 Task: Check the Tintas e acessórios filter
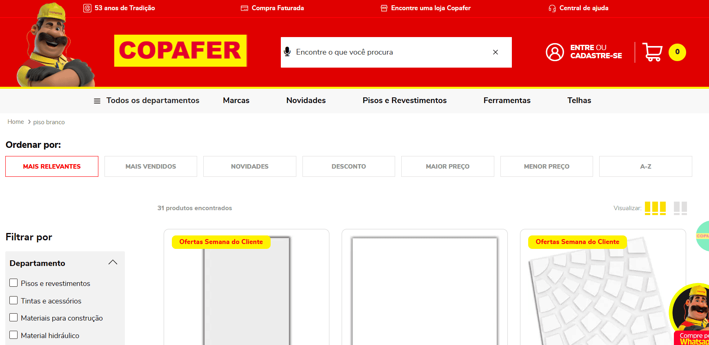(13, 300)
